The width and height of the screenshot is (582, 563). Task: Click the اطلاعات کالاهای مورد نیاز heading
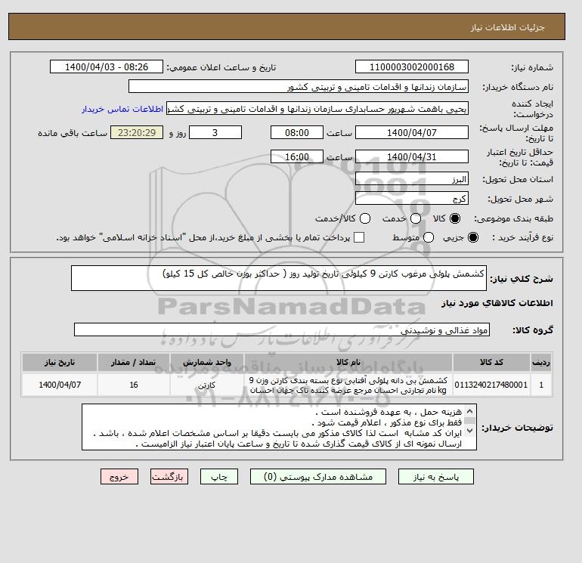tap(497, 303)
